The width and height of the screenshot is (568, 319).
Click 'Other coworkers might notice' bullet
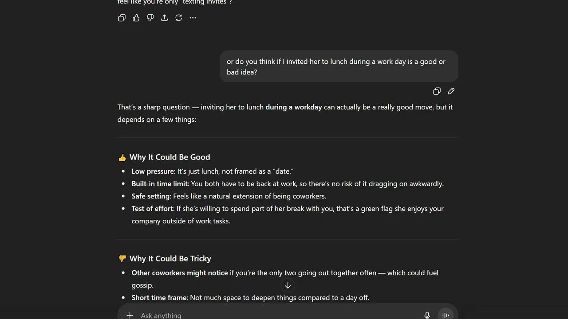coord(285,279)
